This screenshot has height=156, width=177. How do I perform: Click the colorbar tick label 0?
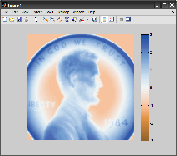151,88
